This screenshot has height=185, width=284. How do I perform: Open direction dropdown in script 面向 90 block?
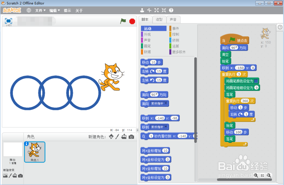pos(236,47)
